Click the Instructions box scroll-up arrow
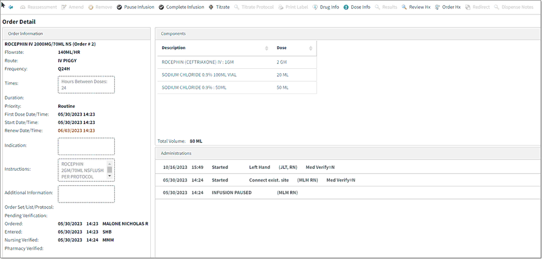This screenshot has height=260, width=543. (110, 164)
